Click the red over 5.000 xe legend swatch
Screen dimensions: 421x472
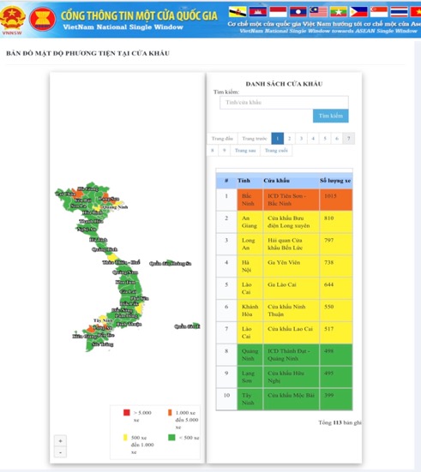[127, 412]
